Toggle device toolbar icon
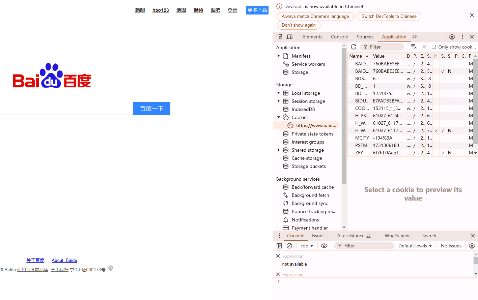 [289, 37]
